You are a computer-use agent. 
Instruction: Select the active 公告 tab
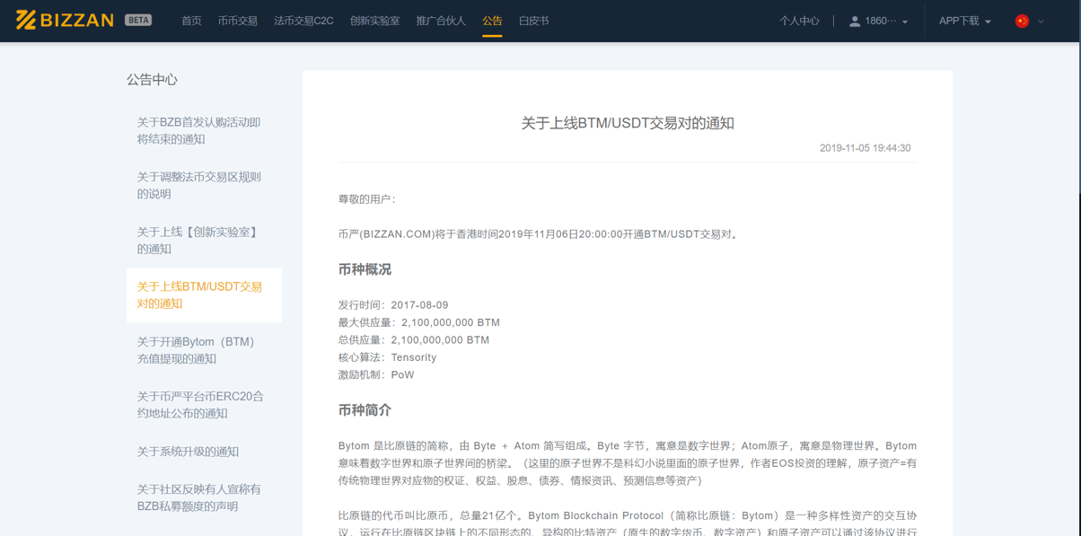492,19
